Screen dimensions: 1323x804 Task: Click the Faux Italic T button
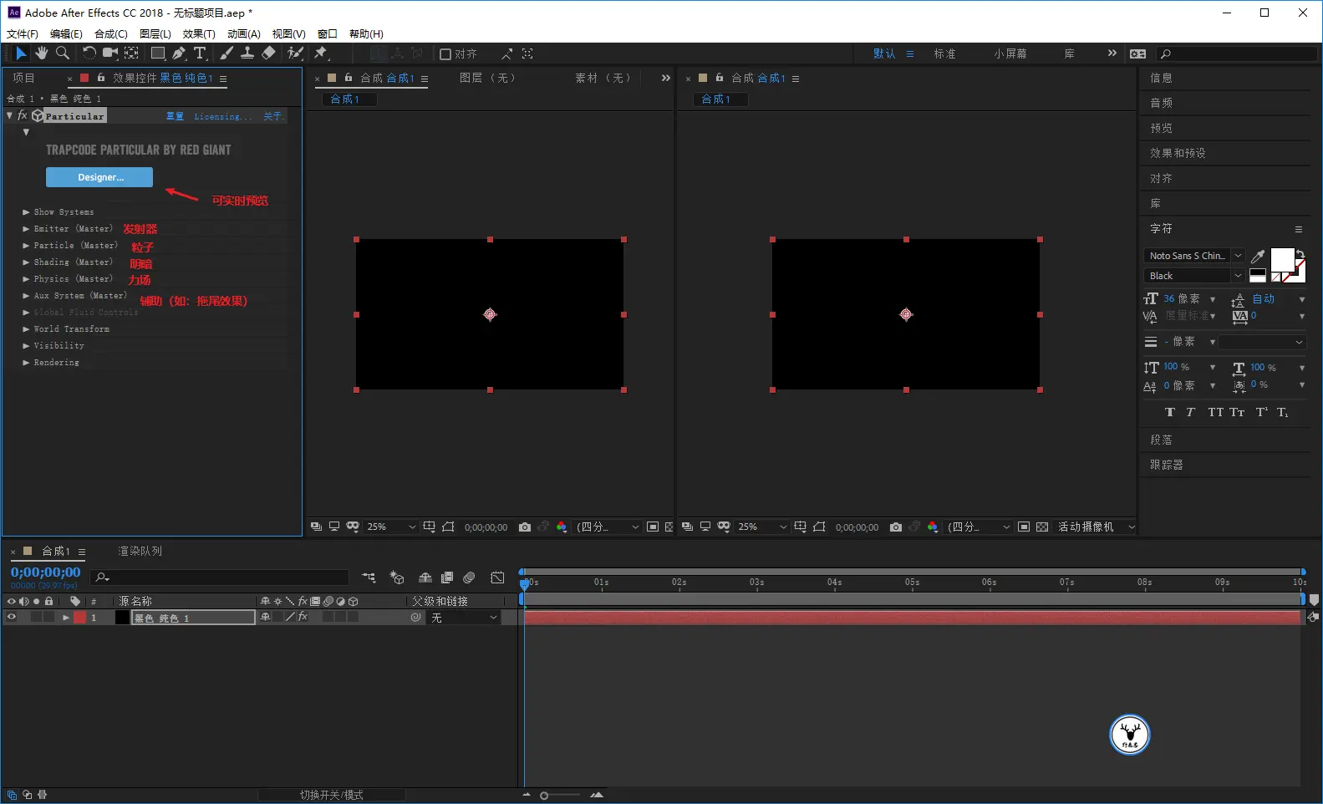click(1190, 412)
